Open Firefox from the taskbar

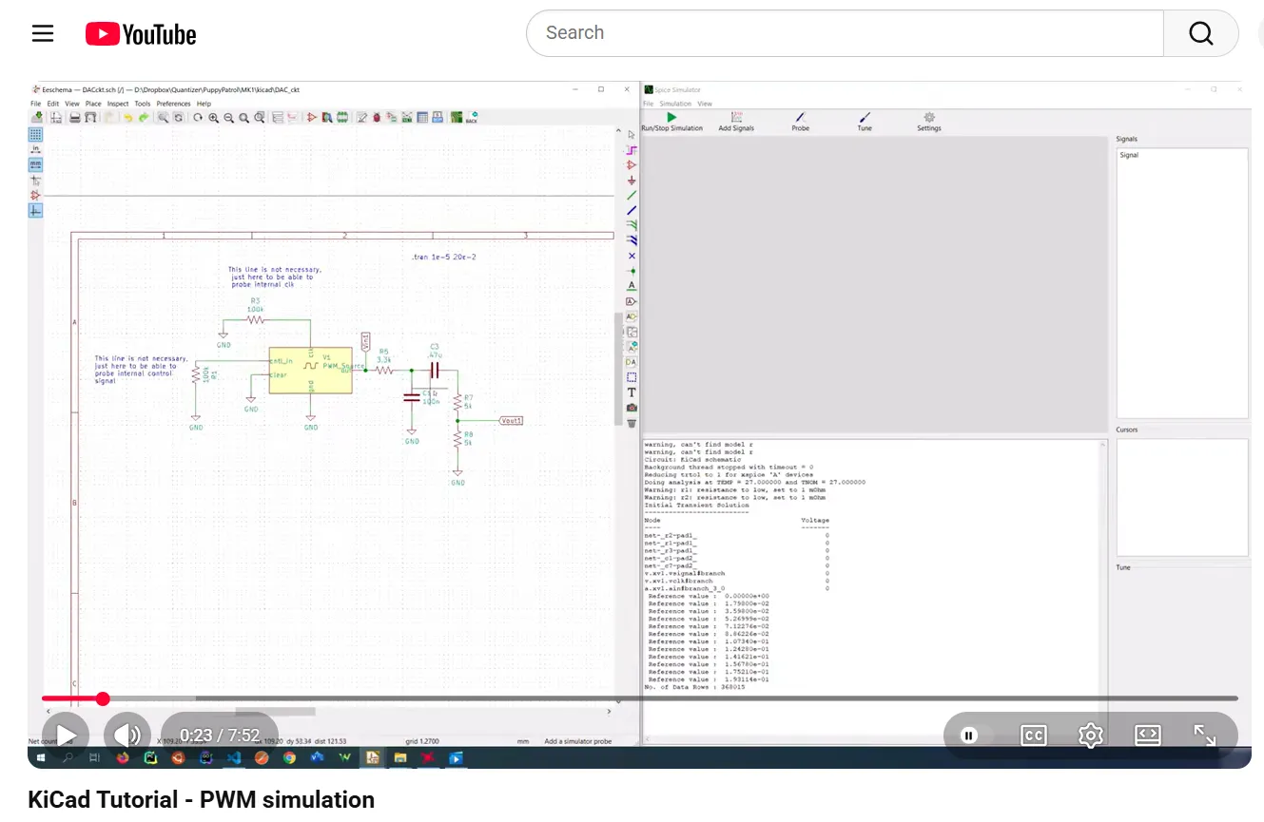123,758
